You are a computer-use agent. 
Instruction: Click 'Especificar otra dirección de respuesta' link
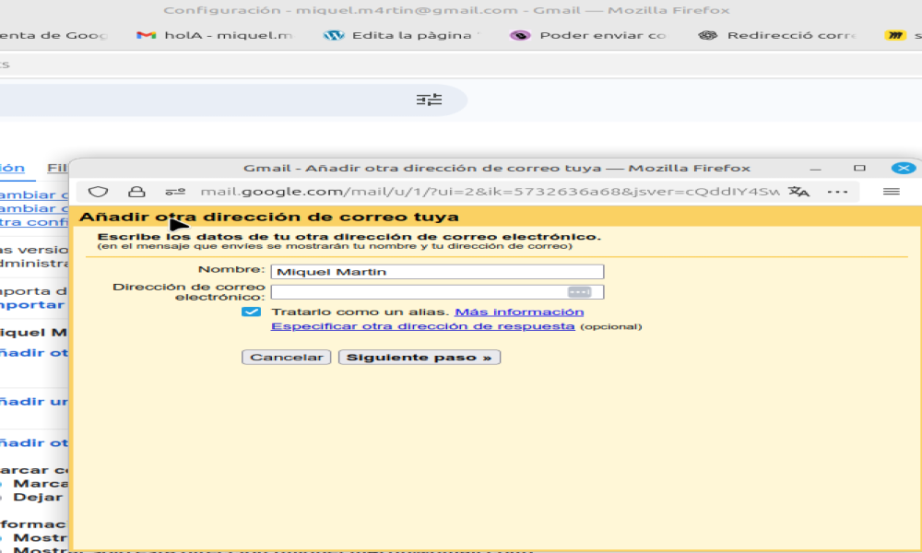pos(422,326)
